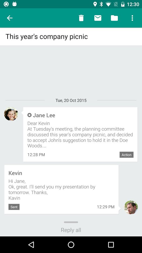
Task: Open Jane Lee's profile picture
Action: click(11, 114)
